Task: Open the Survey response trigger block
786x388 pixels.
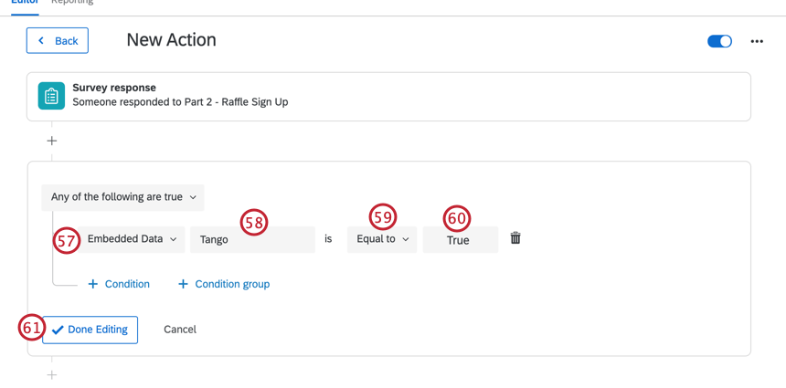Action: coord(388,97)
